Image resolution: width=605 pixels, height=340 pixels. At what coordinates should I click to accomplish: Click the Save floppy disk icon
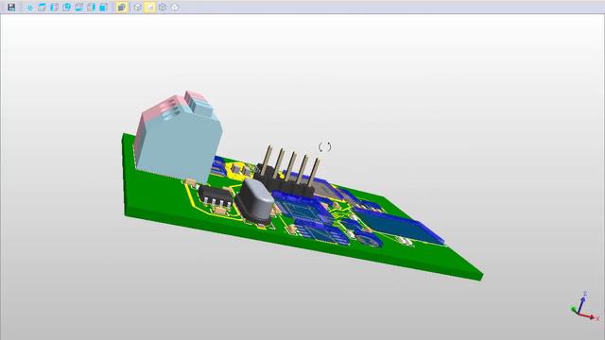(x=11, y=7)
